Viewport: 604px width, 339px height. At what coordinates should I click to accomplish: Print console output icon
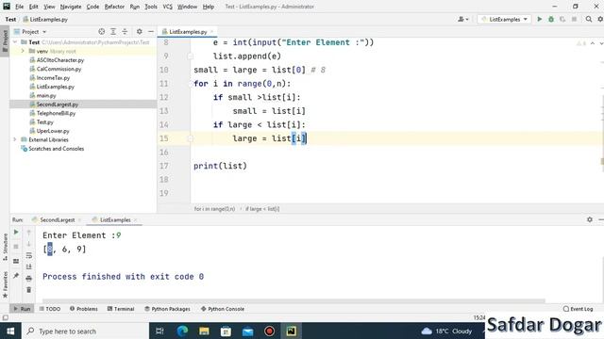click(29, 279)
